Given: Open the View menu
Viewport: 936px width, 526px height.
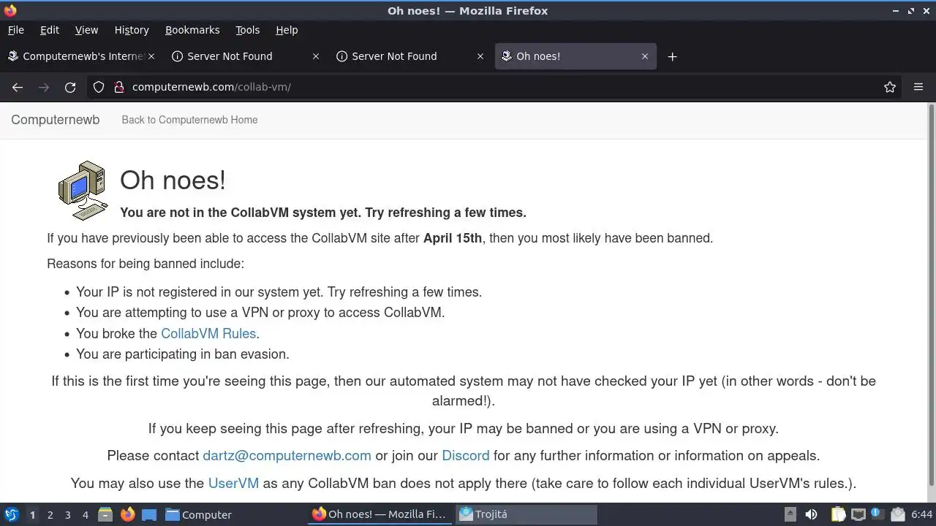Looking at the screenshot, I should coord(86,30).
